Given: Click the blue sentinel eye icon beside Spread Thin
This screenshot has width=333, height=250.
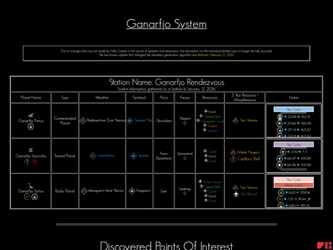Looking at the screenshot, I should click(129, 121).
